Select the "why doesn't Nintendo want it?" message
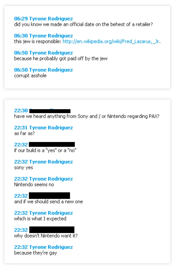 (46, 236)
